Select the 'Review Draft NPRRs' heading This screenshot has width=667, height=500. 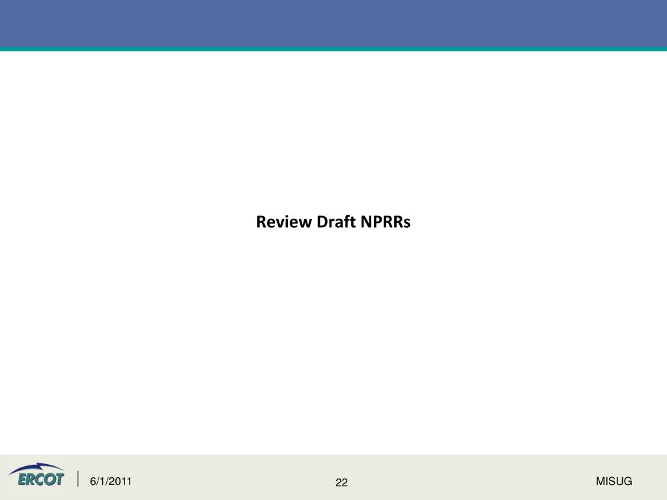point(333,222)
